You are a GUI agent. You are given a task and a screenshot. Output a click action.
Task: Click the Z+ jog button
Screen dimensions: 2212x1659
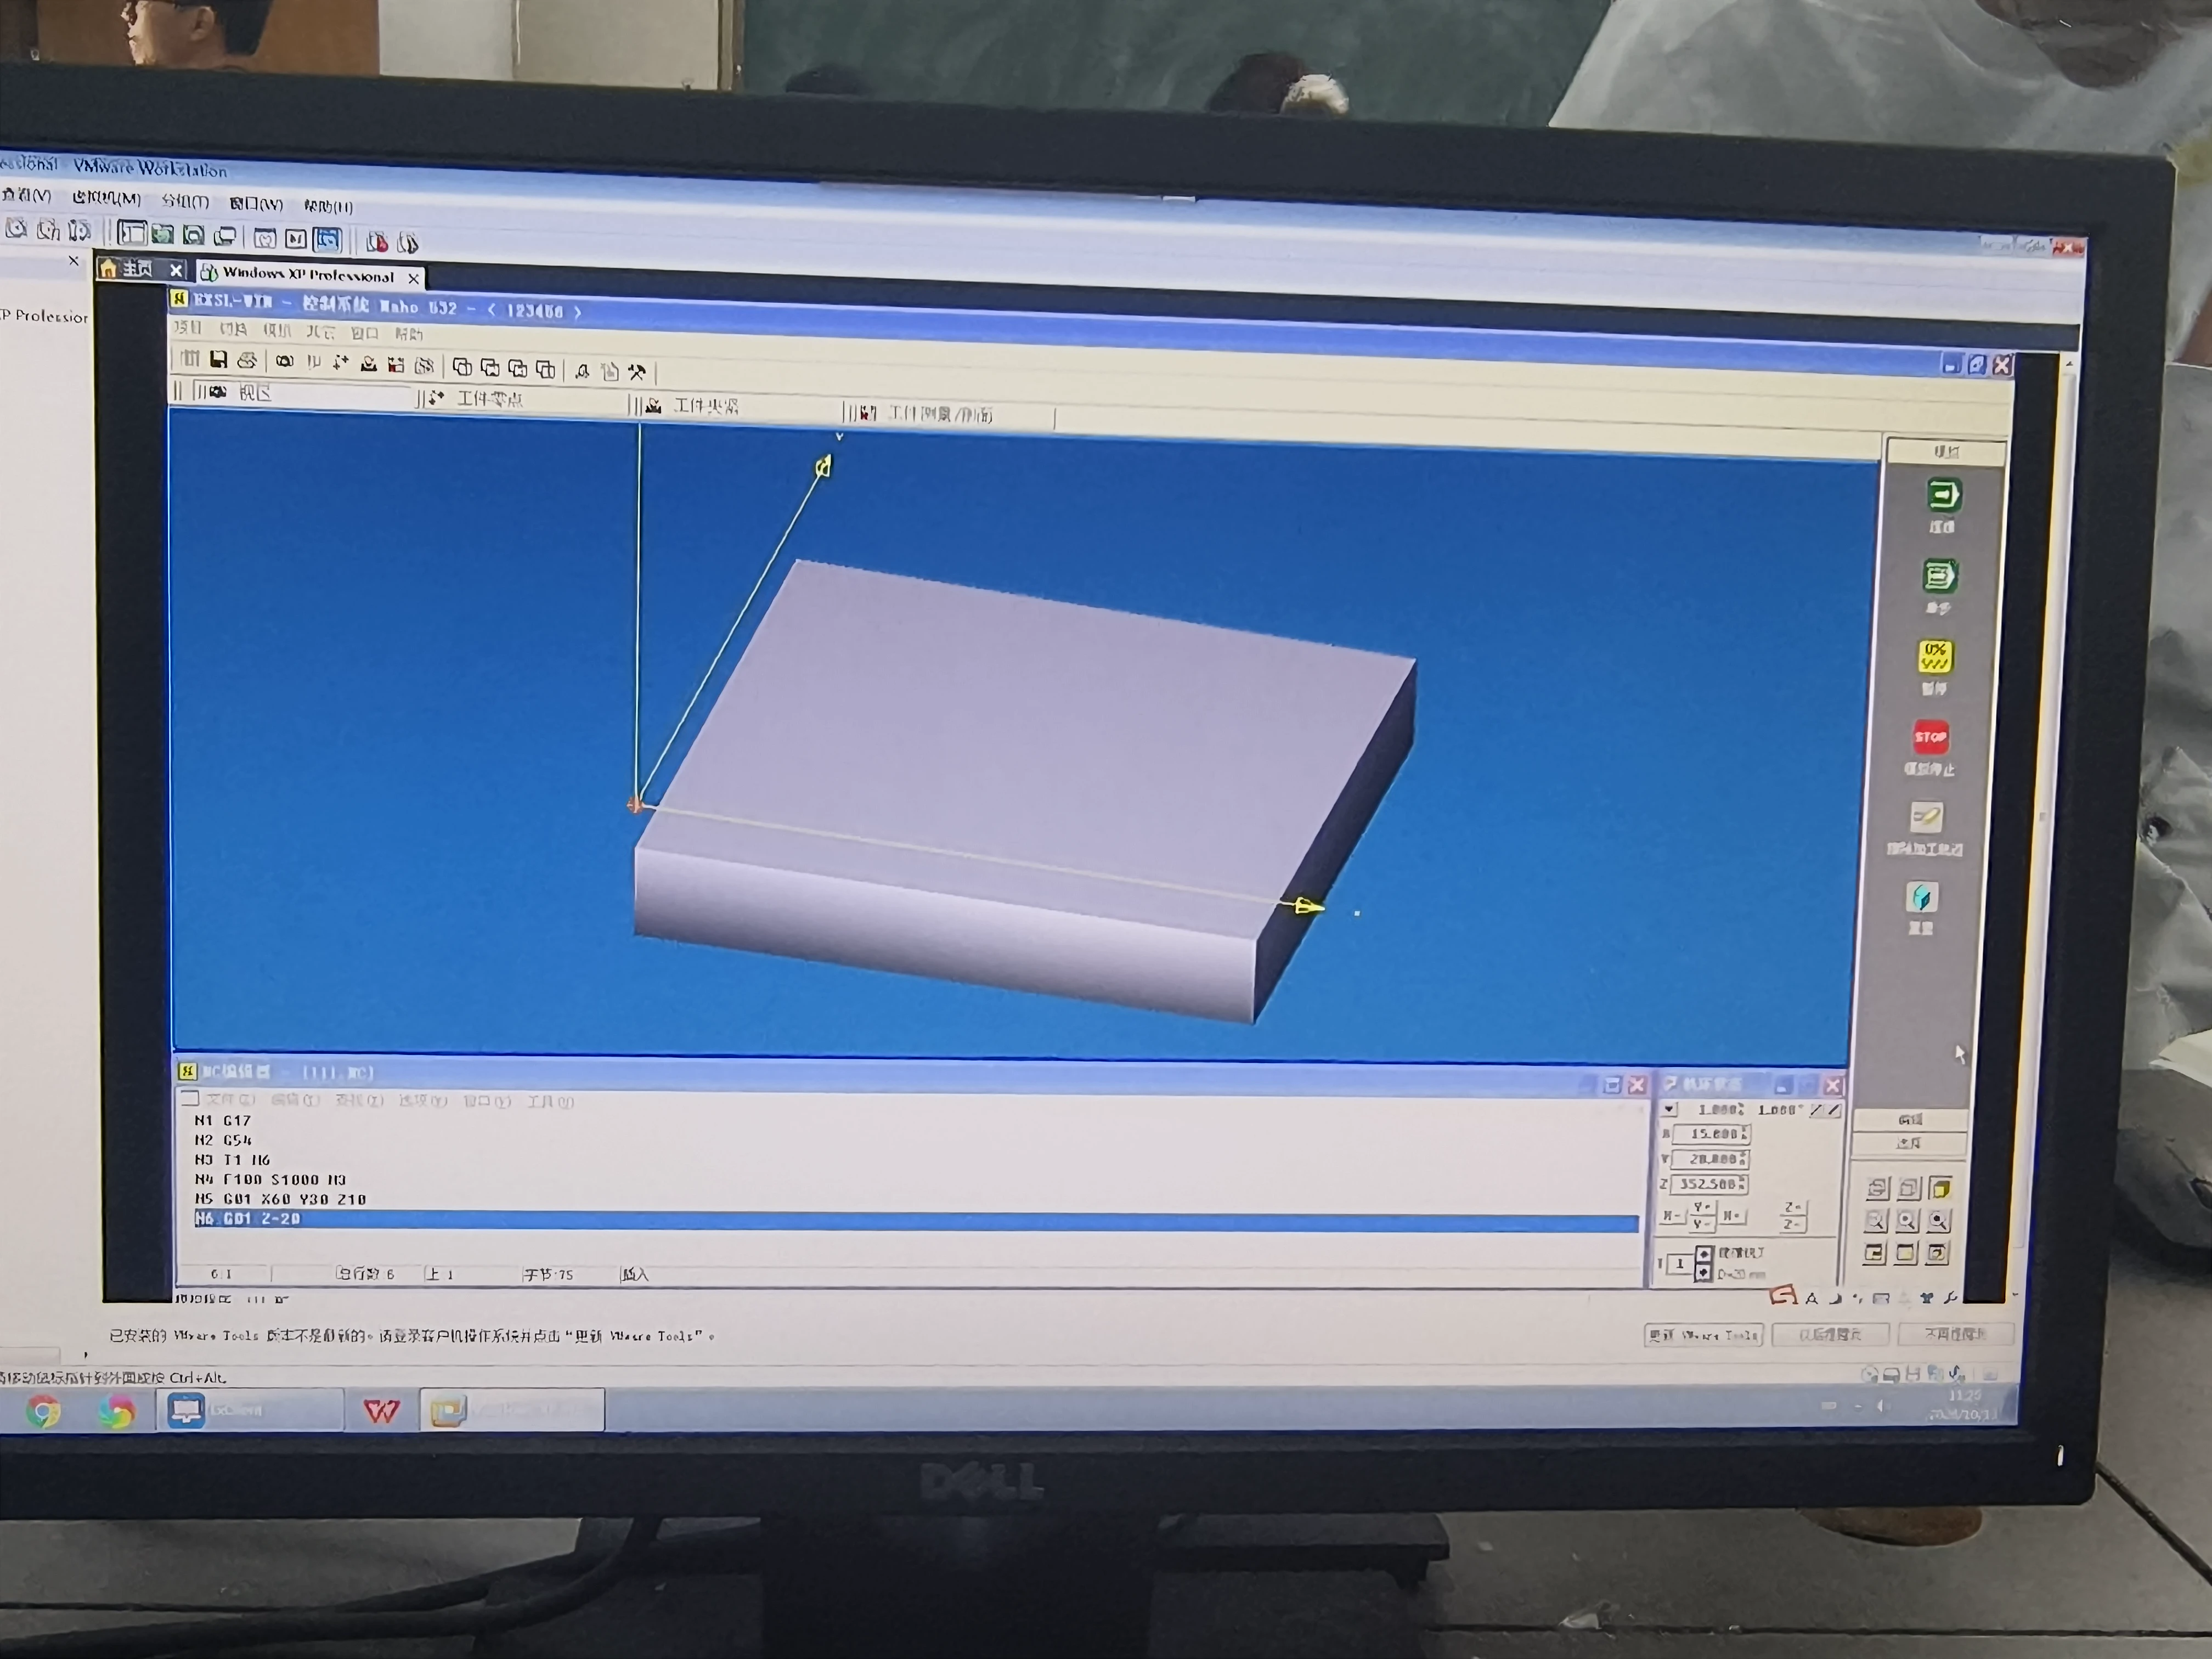(1793, 1208)
